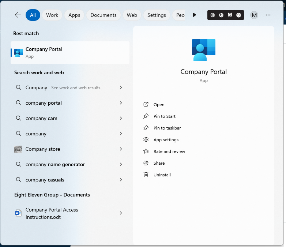Switch to the Apps filter tab
This screenshot has height=247, width=286.
click(x=74, y=15)
